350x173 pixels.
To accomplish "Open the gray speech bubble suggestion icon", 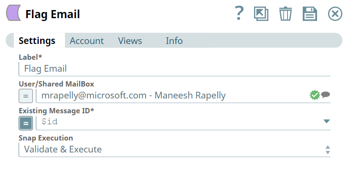I will click(326, 95).
